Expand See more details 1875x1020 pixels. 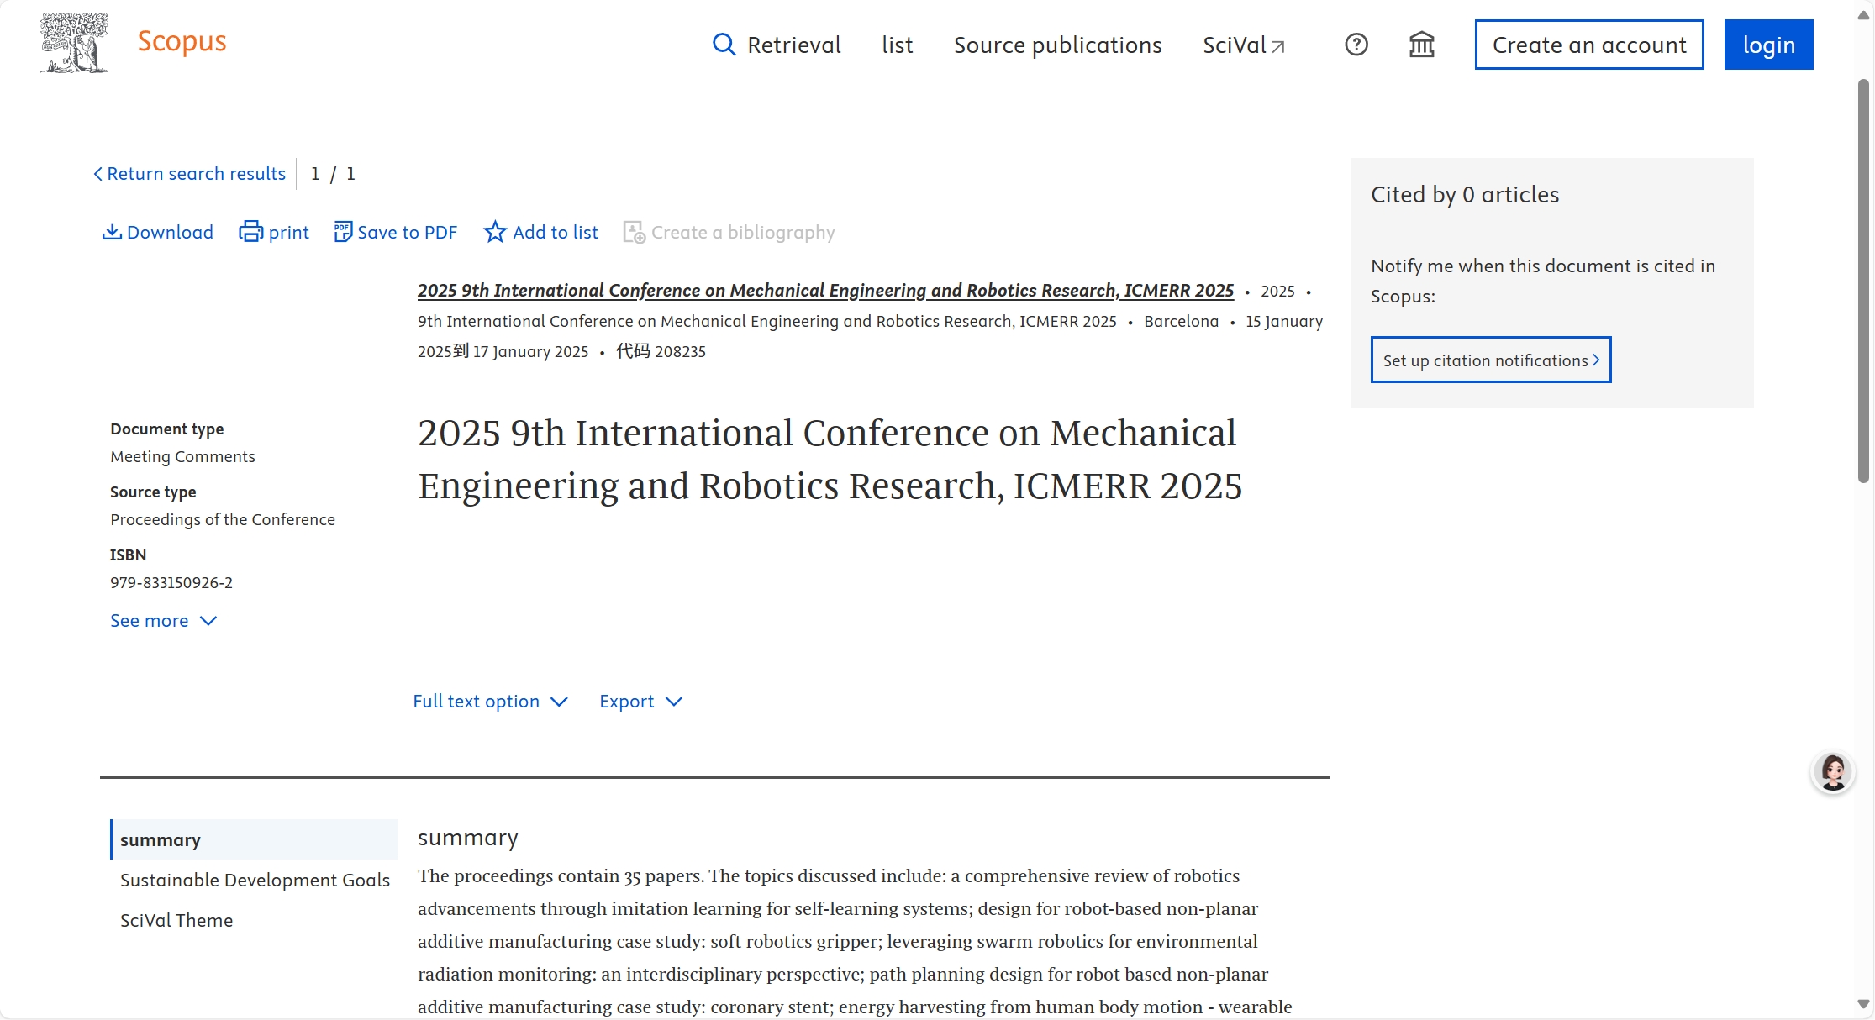(163, 620)
